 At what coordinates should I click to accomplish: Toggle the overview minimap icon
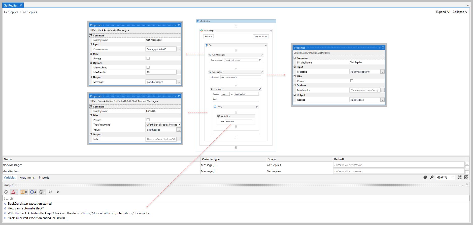pos(466,177)
